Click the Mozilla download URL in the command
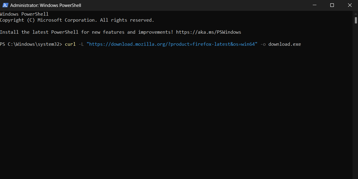Image resolution: width=358 pixels, height=179 pixels. click(x=172, y=44)
